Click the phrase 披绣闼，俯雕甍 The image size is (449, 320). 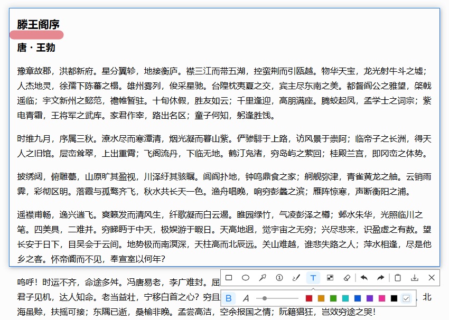point(46,176)
